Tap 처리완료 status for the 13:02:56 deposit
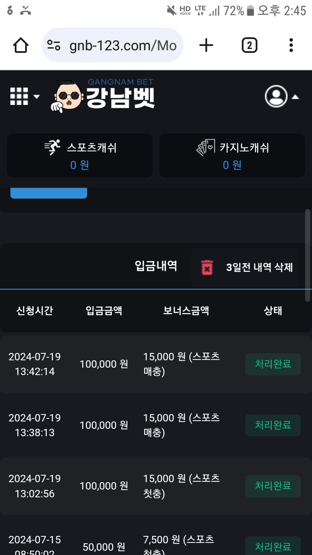Screen dimensions: 312x555 (273, 486)
